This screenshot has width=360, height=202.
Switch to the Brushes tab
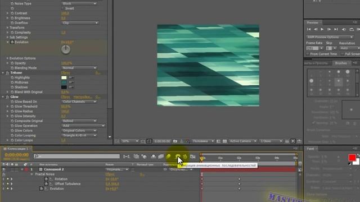pyautogui.click(x=341, y=63)
